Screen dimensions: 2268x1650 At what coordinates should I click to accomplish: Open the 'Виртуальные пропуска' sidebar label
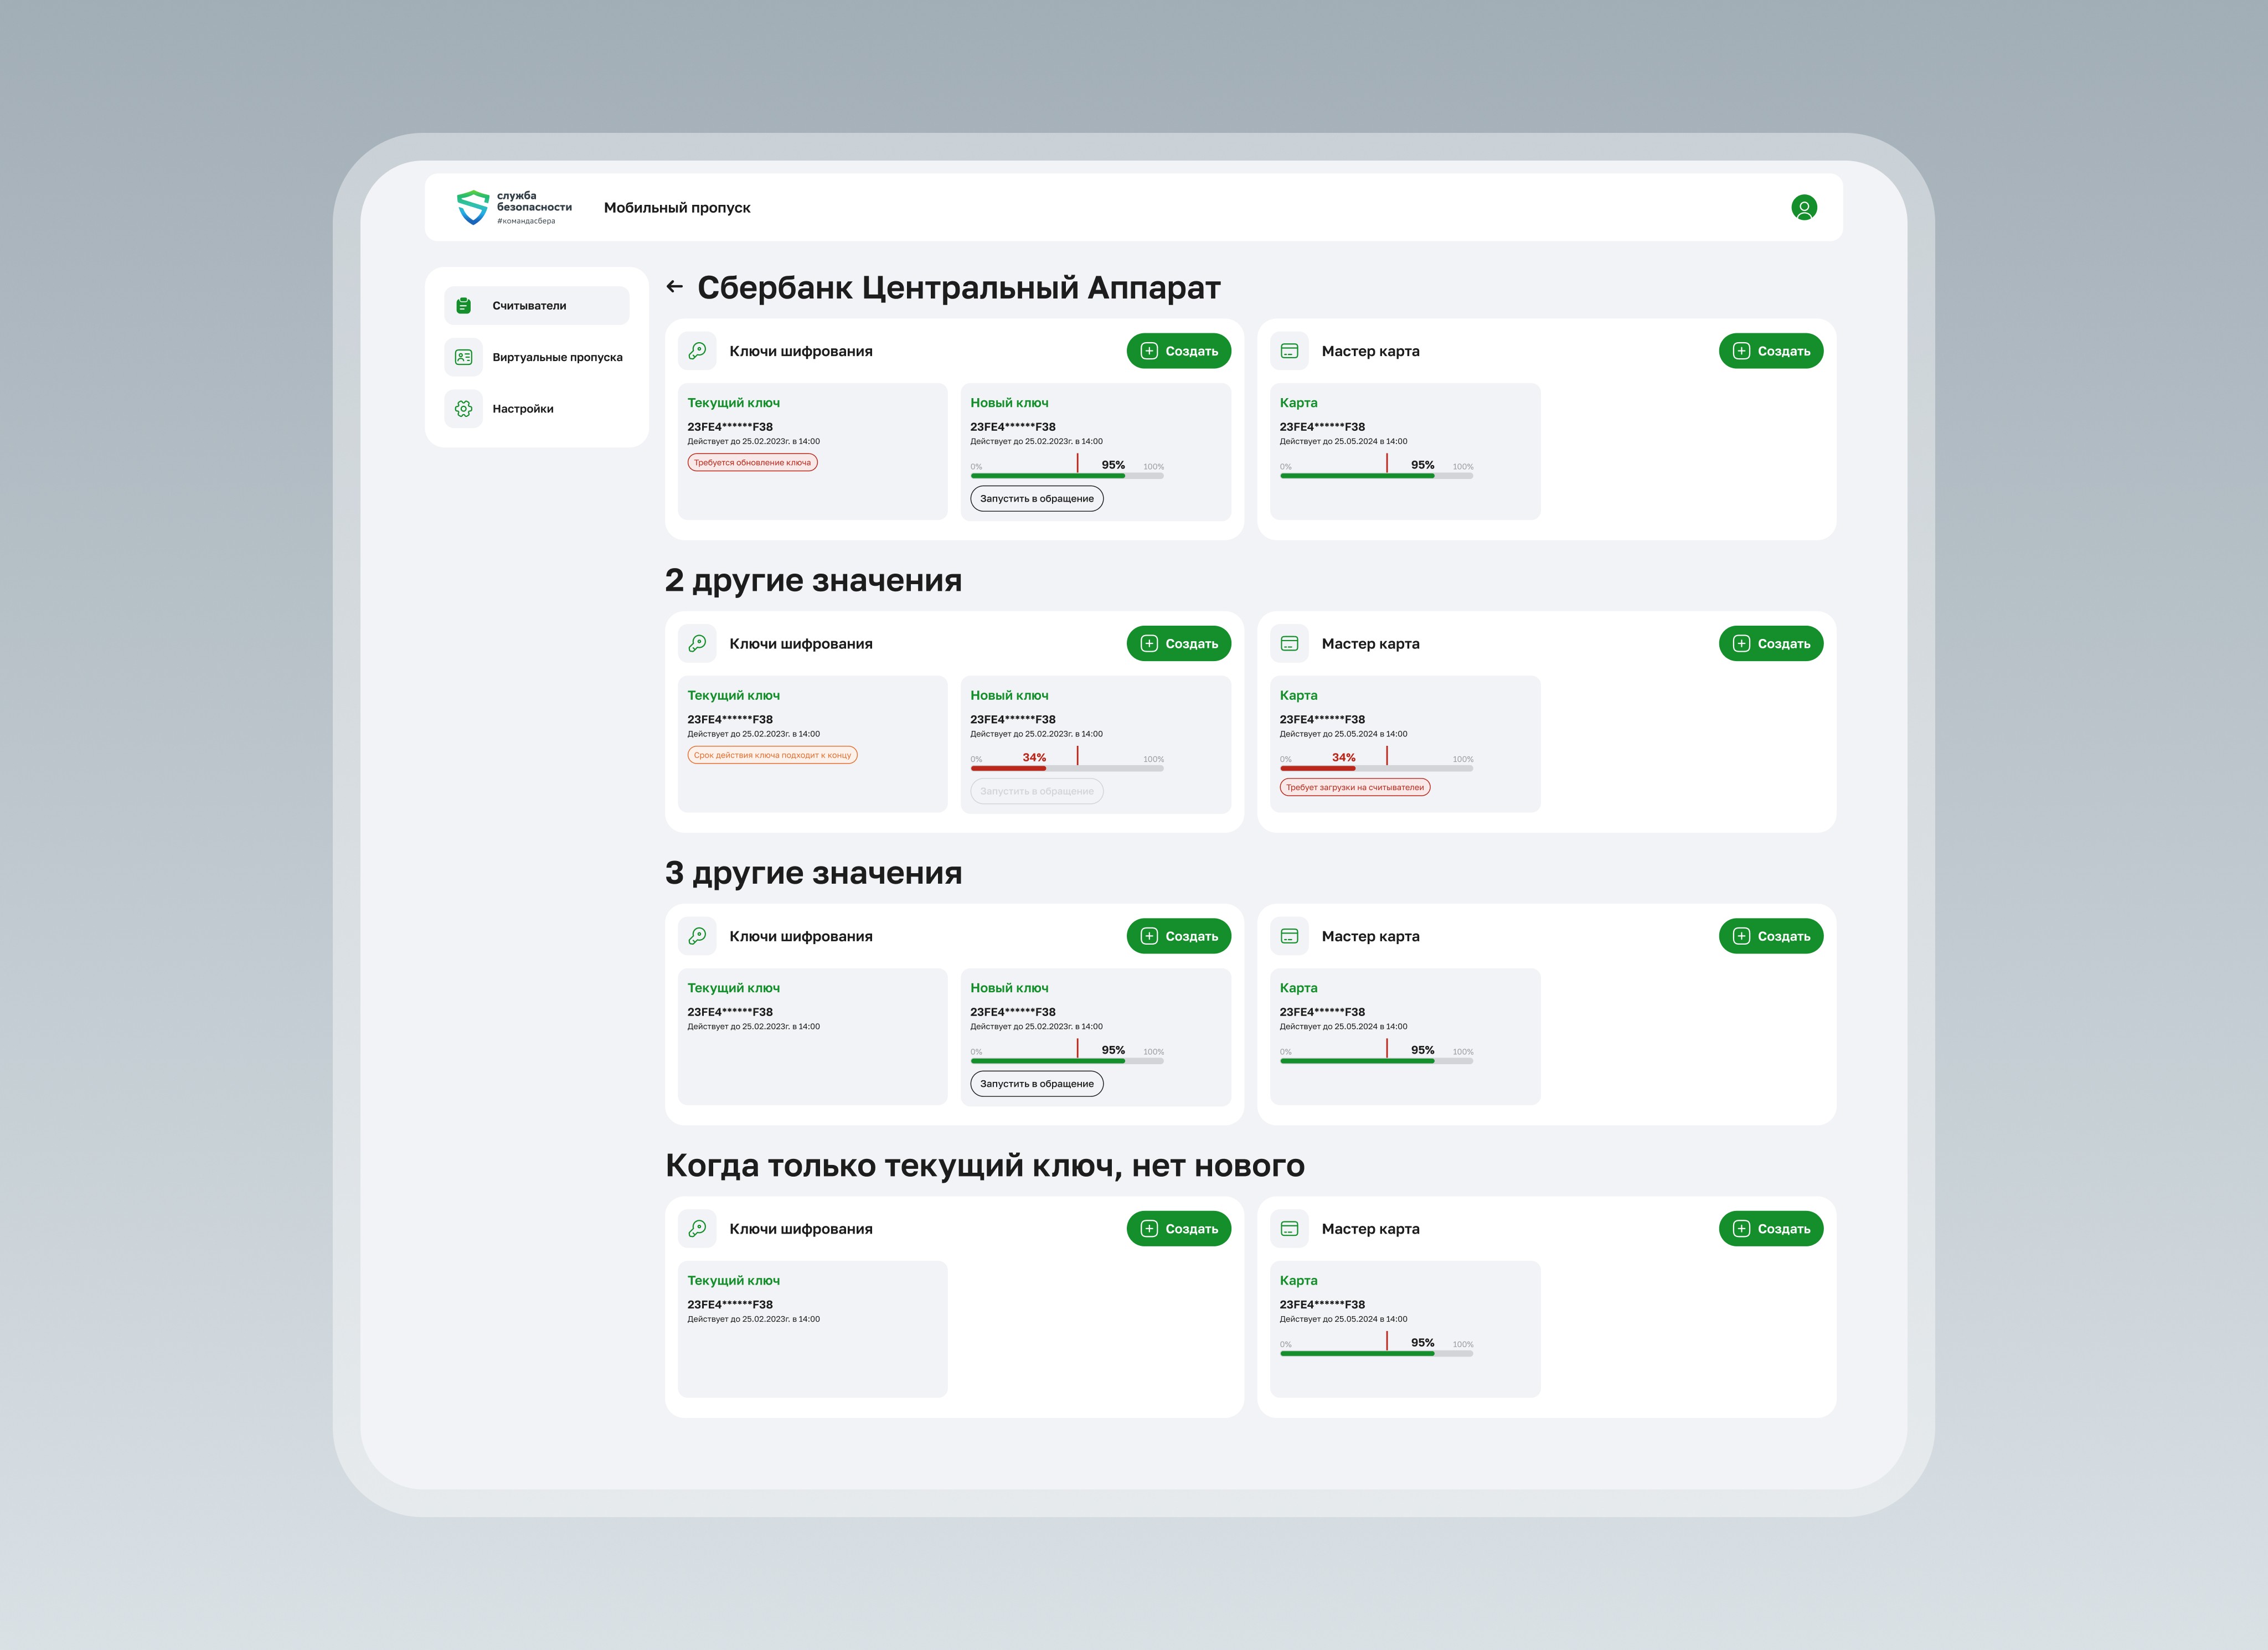tap(557, 357)
